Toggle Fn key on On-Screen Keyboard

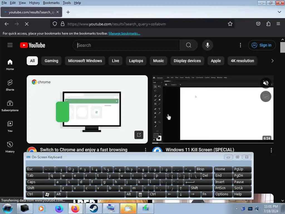coord(207,194)
